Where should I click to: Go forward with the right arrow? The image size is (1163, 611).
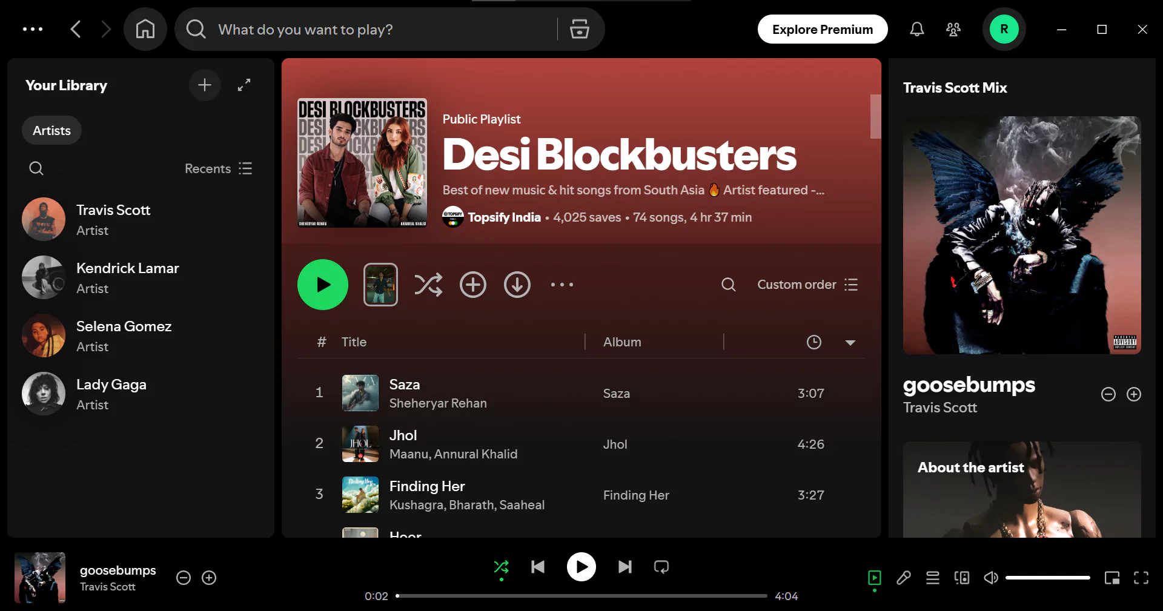pyautogui.click(x=106, y=29)
